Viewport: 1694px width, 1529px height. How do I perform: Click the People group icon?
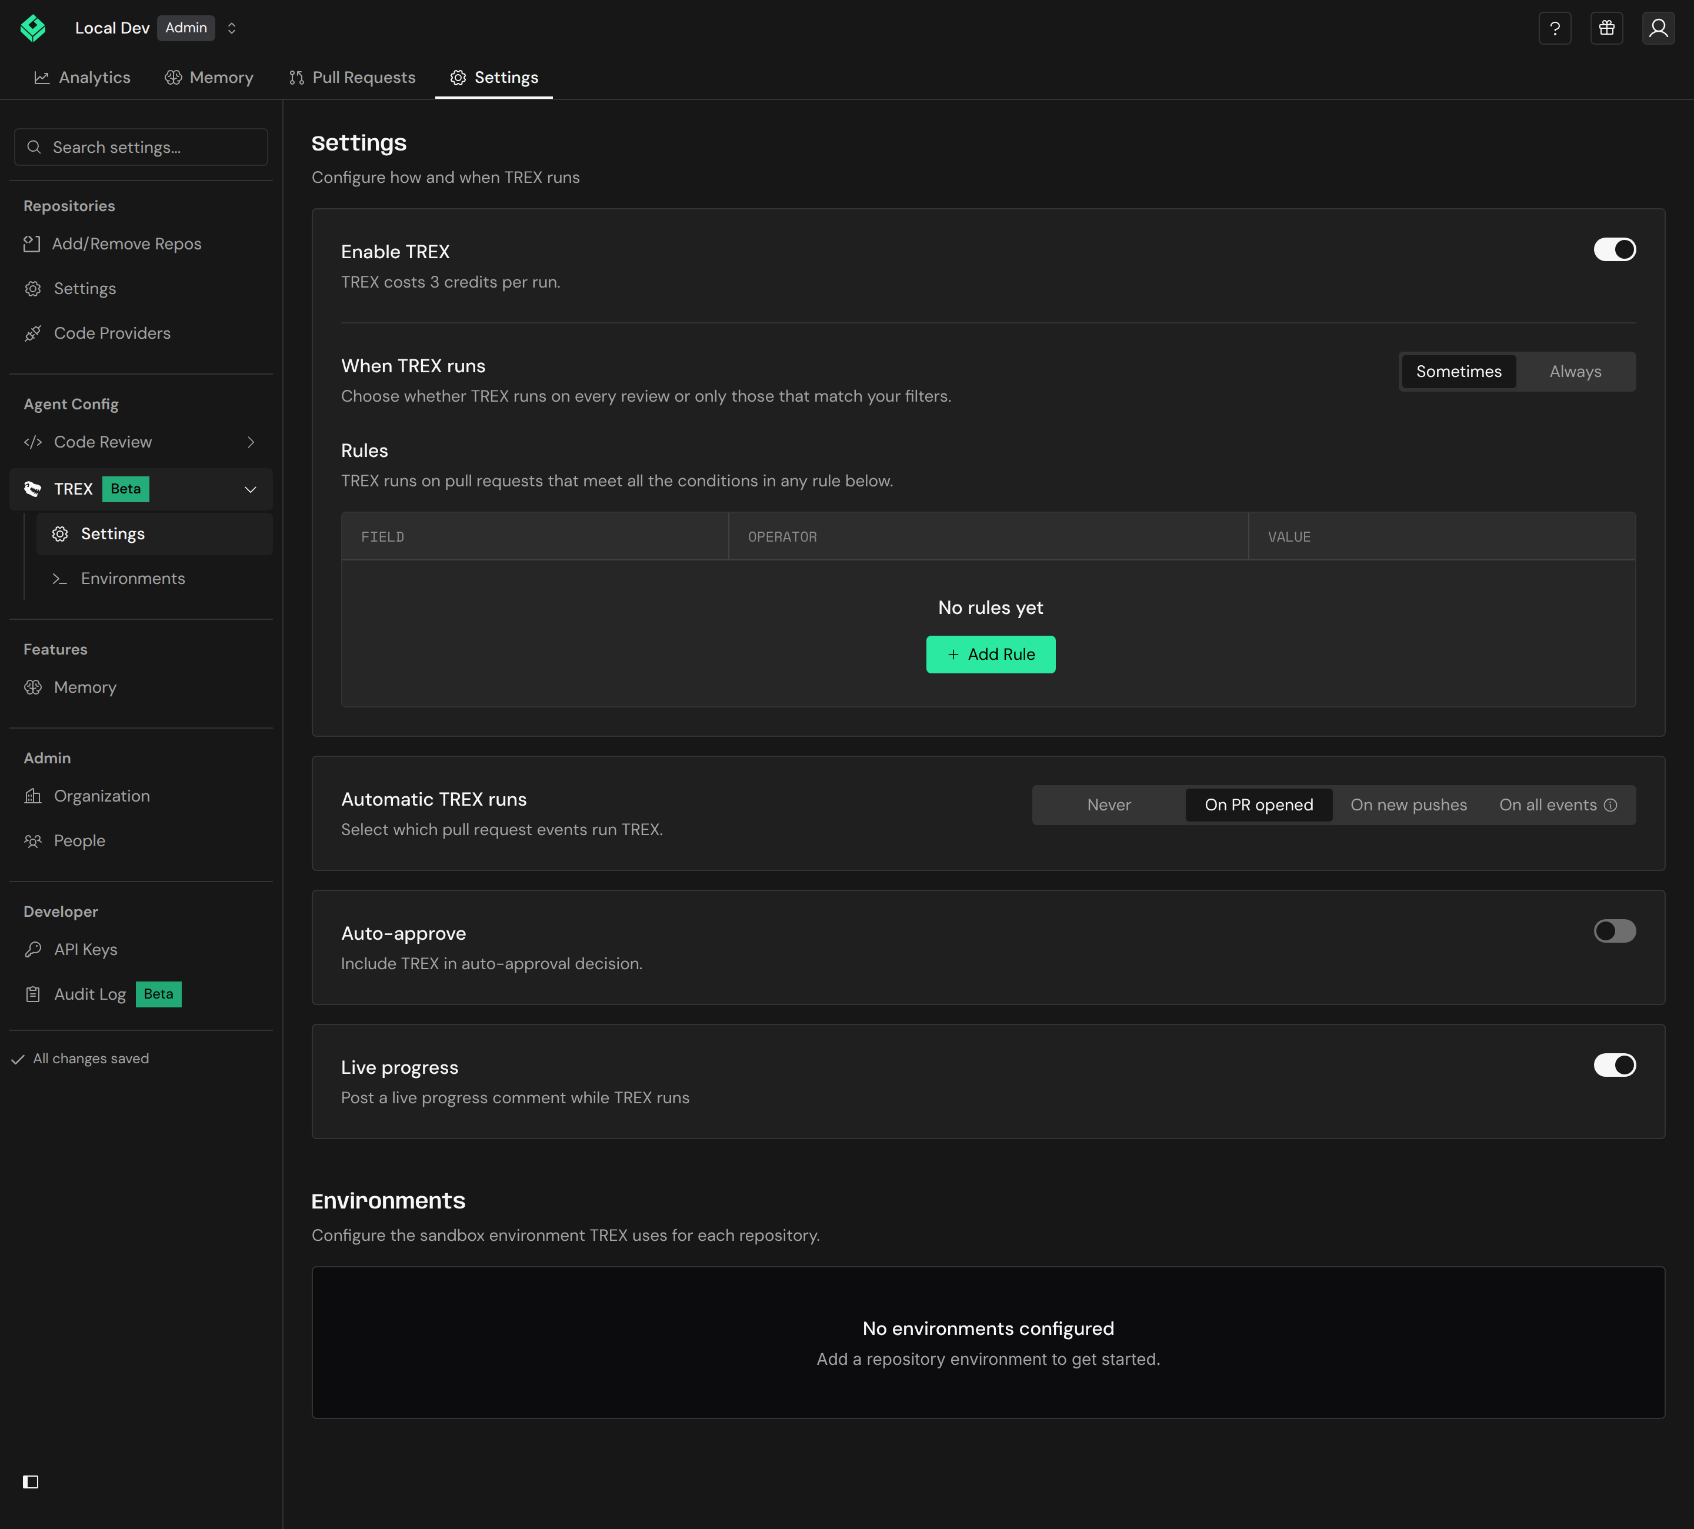[33, 841]
